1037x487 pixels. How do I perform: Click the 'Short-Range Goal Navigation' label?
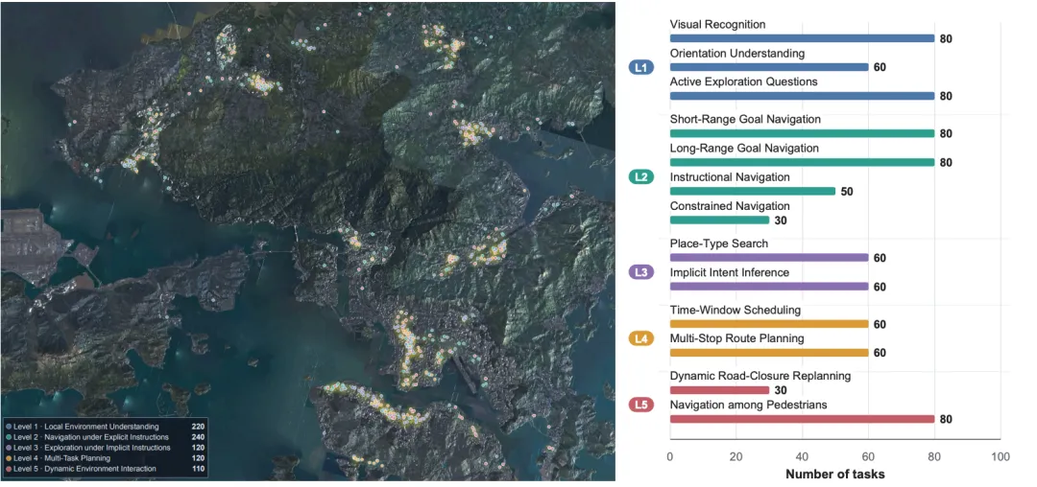tap(745, 120)
